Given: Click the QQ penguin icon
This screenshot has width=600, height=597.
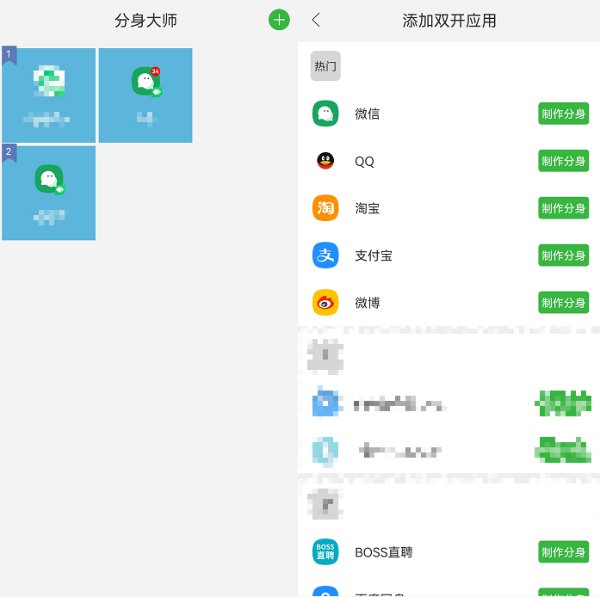Looking at the screenshot, I should coord(325,161).
